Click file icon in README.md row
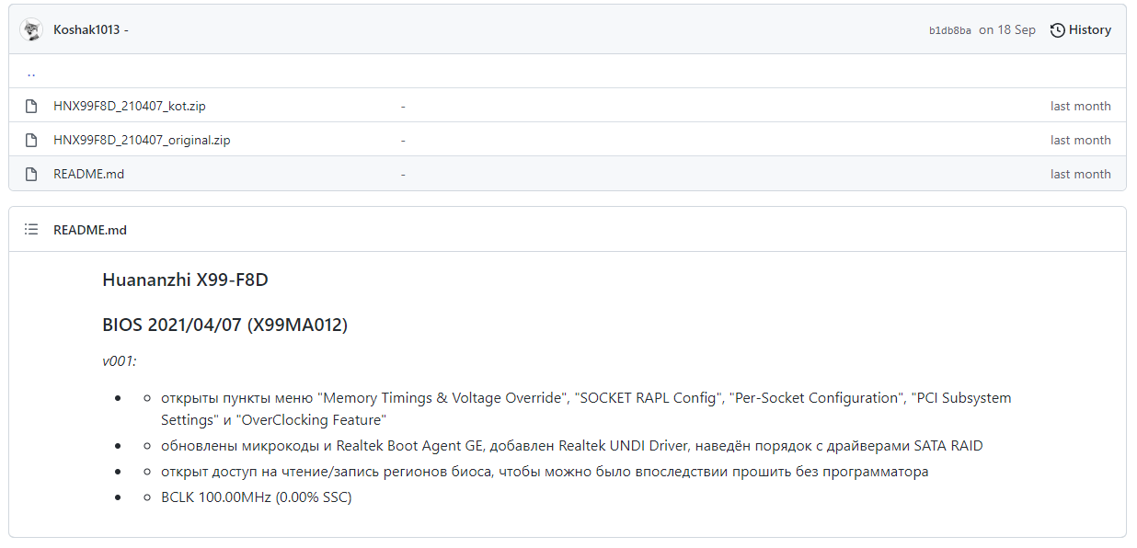The image size is (1137, 548). (x=31, y=174)
